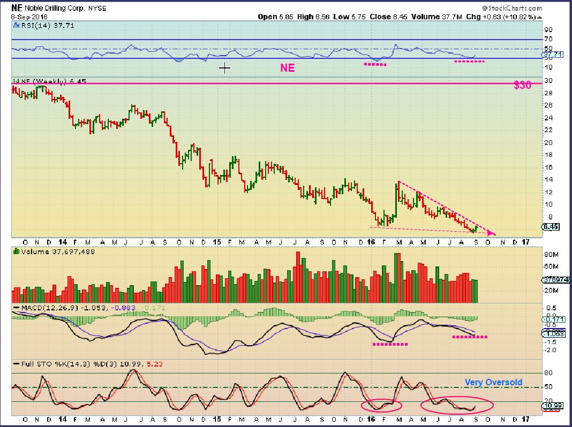Click the MACD(12,26,9) indicator label
Viewport: 572px width, 427px height.
[50, 308]
